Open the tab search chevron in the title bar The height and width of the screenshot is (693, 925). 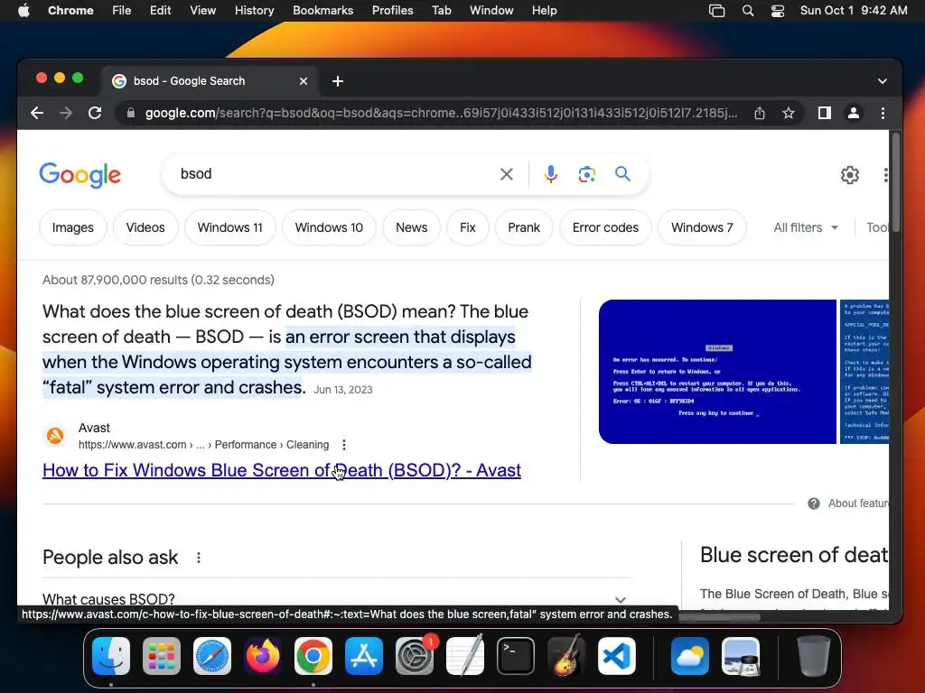click(x=882, y=81)
